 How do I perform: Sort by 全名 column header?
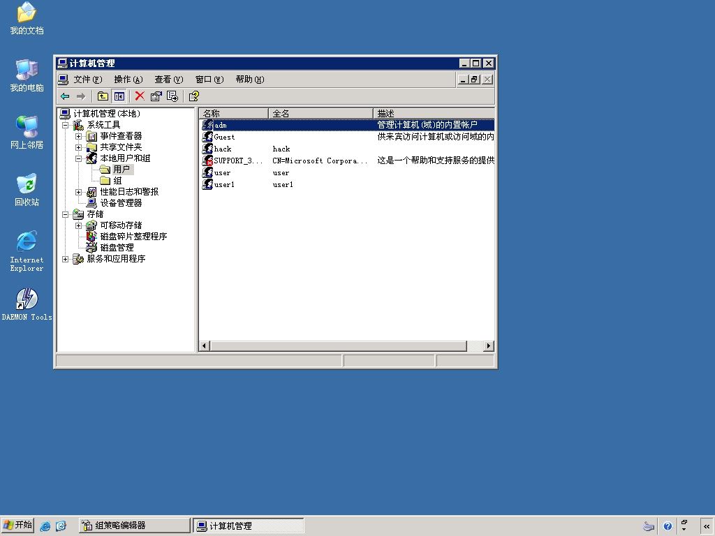[321, 114]
